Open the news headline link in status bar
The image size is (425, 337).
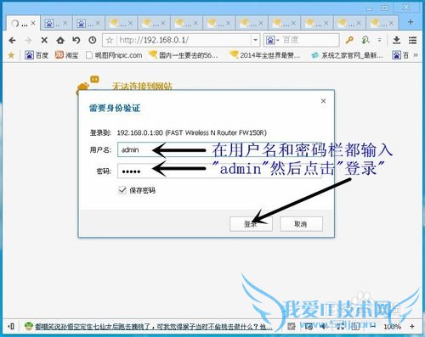[154, 327]
